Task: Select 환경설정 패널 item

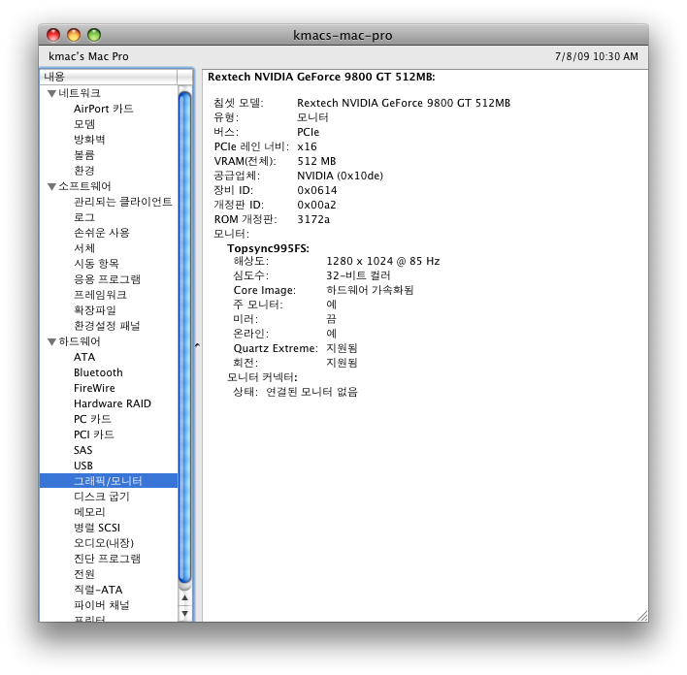Action: [107, 326]
